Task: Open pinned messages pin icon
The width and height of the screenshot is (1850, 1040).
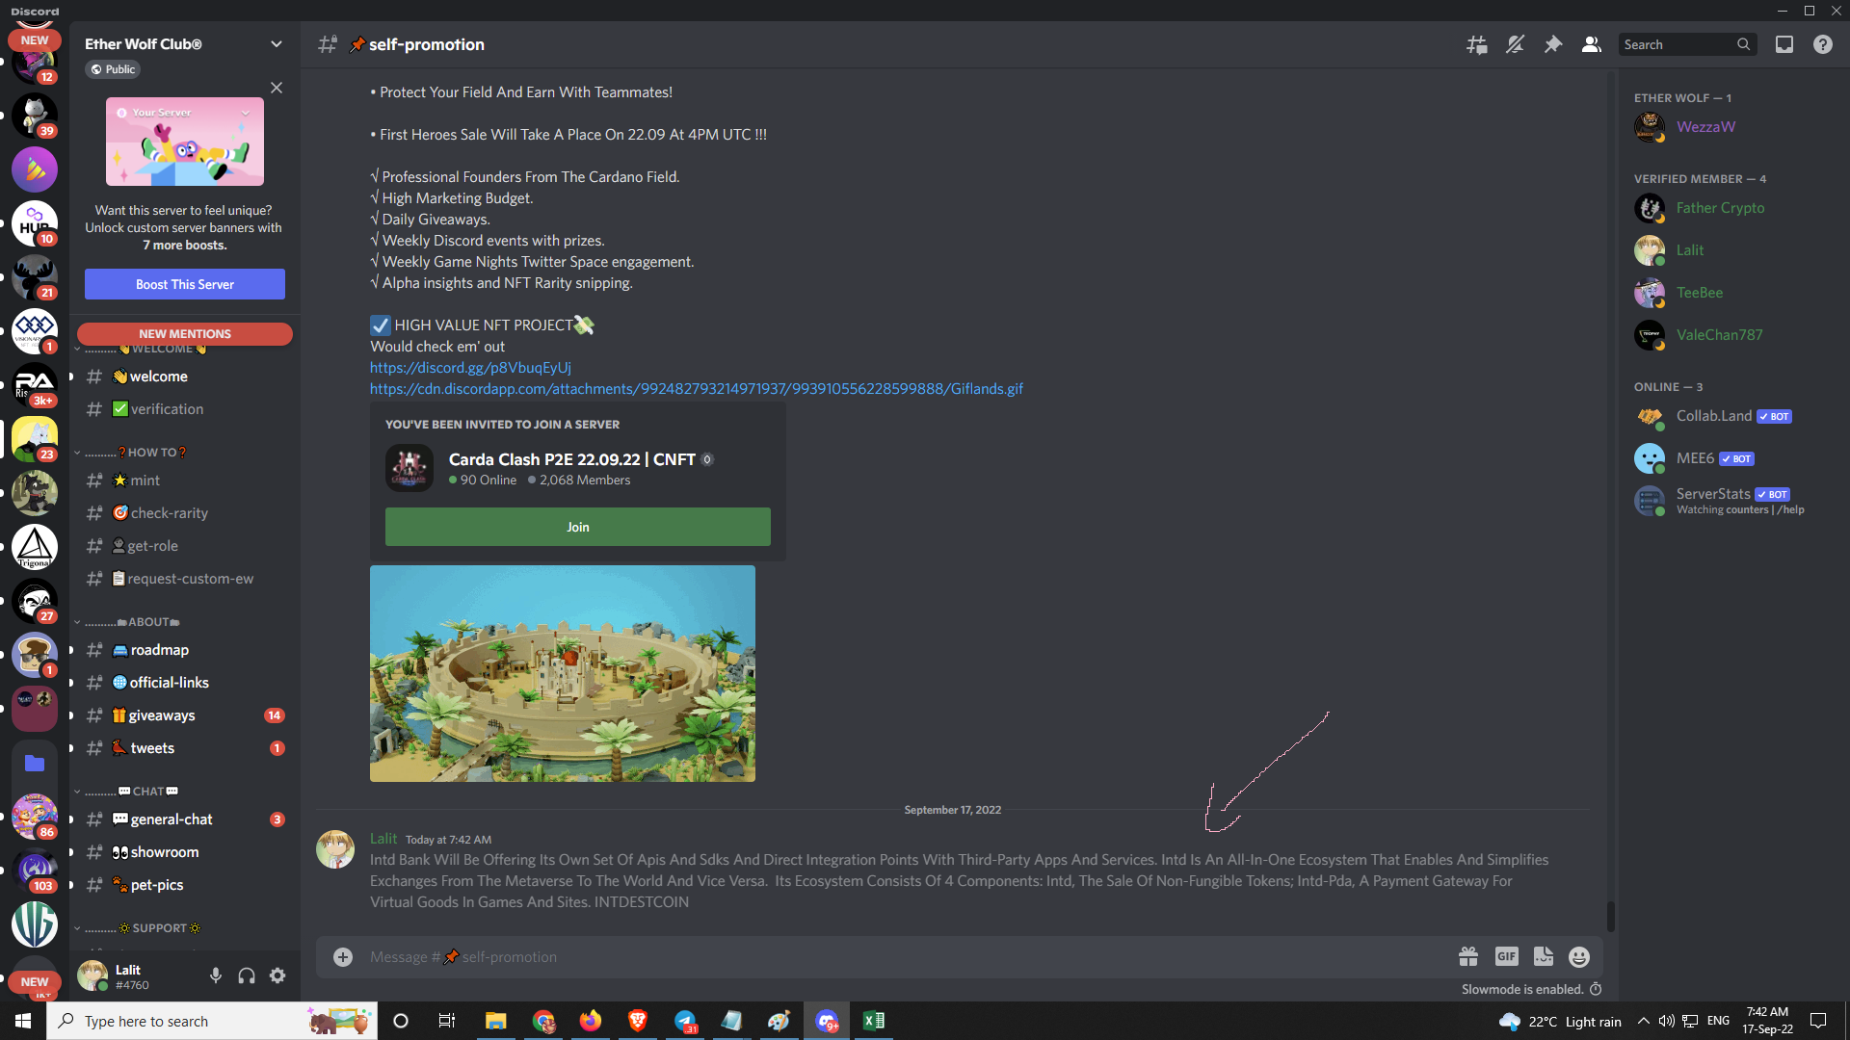Action: click(x=1553, y=44)
